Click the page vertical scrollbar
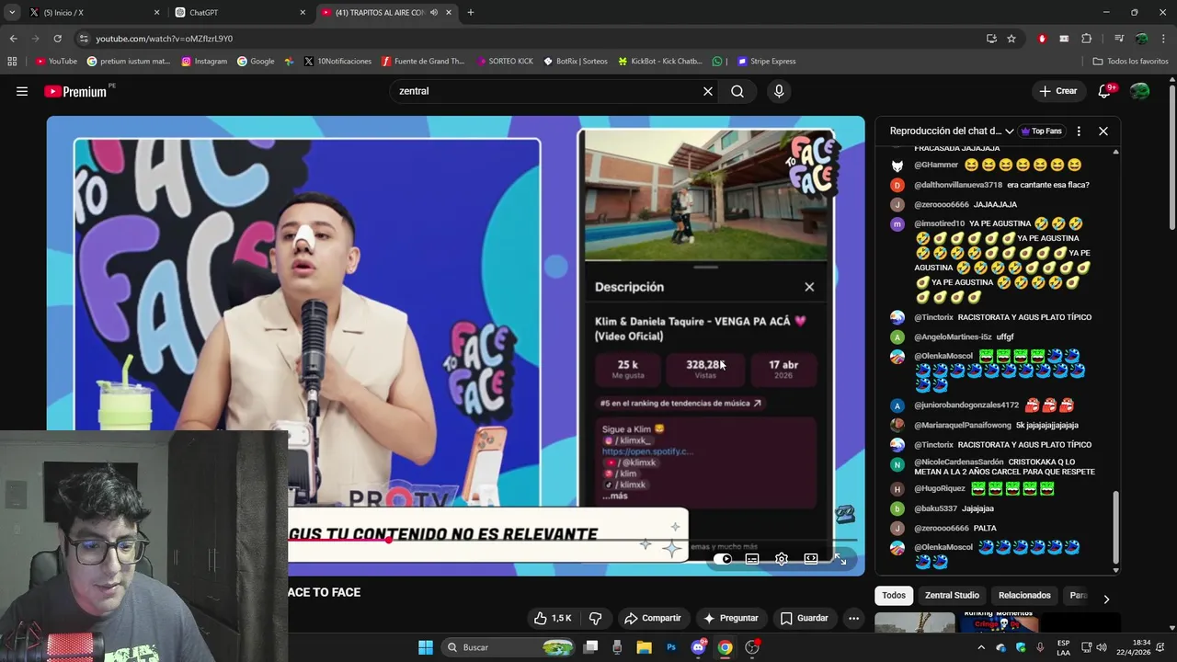The width and height of the screenshot is (1177, 662). (x=1171, y=156)
